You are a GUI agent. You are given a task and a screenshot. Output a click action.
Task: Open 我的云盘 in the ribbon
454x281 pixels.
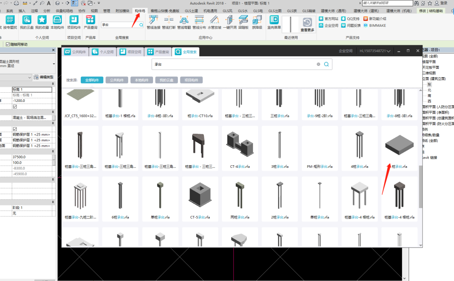[x=26, y=22]
